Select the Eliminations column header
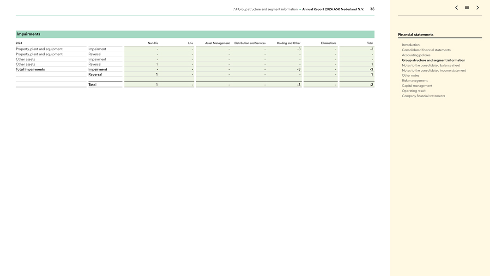 click(328, 43)
